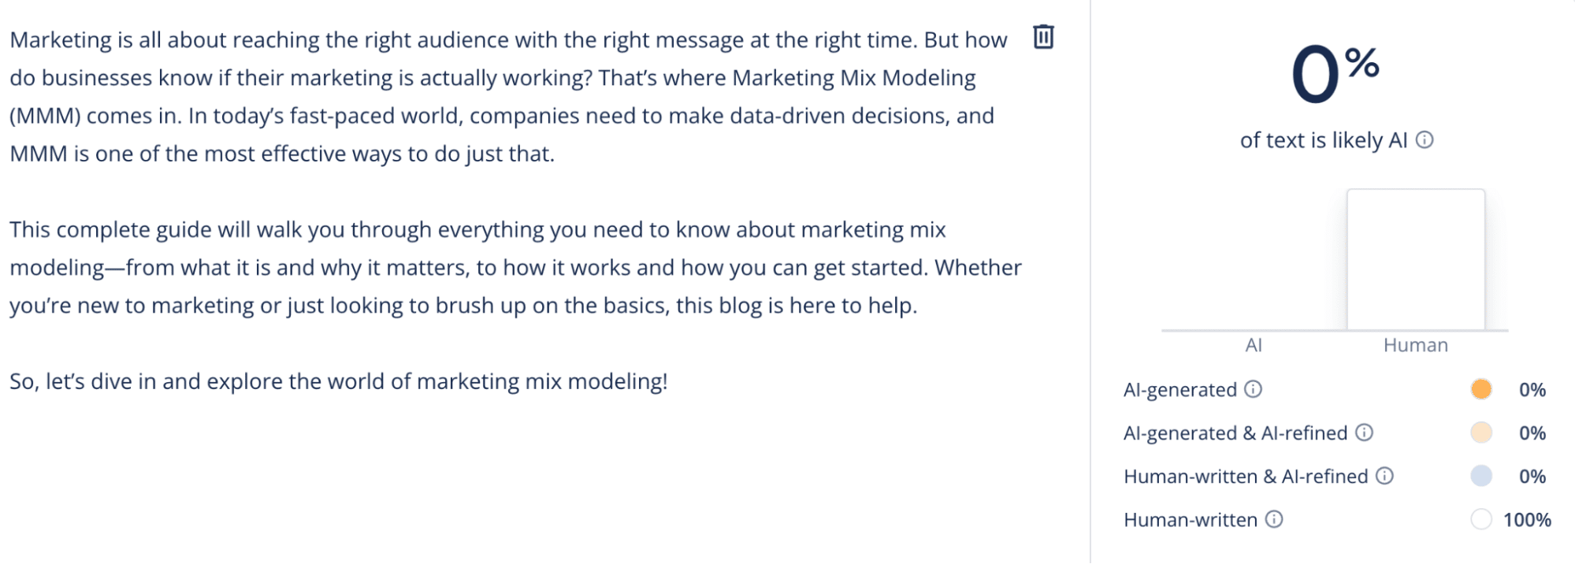Open info icon beside 'of text is likely AI'
1575x564 pixels.
pyautogui.click(x=1425, y=140)
